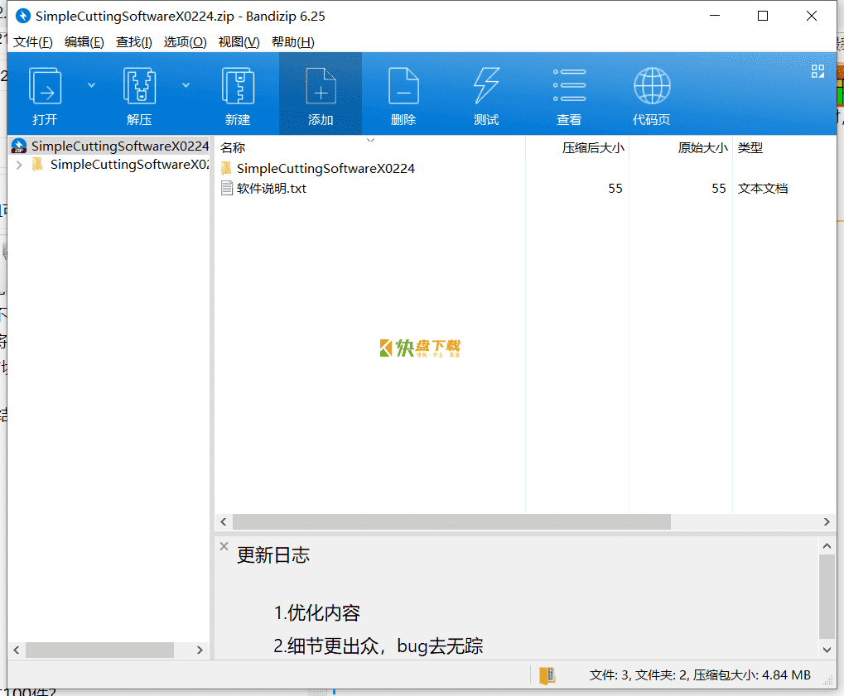Maximize the Bandizip window
Viewport: 844px width, 696px height.
[763, 16]
